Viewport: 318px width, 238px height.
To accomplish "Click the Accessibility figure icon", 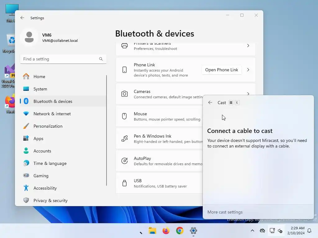I will point(26,188).
